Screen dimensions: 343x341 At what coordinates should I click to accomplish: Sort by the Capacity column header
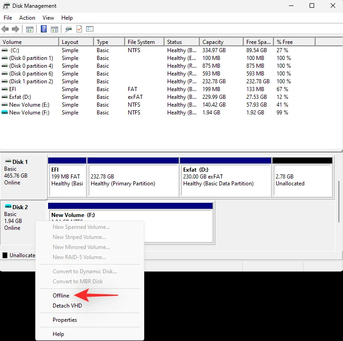pos(221,42)
